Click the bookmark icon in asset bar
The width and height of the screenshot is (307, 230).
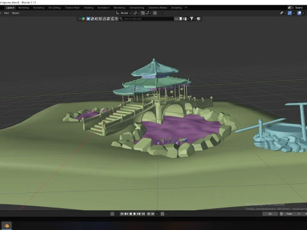click(180, 19)
